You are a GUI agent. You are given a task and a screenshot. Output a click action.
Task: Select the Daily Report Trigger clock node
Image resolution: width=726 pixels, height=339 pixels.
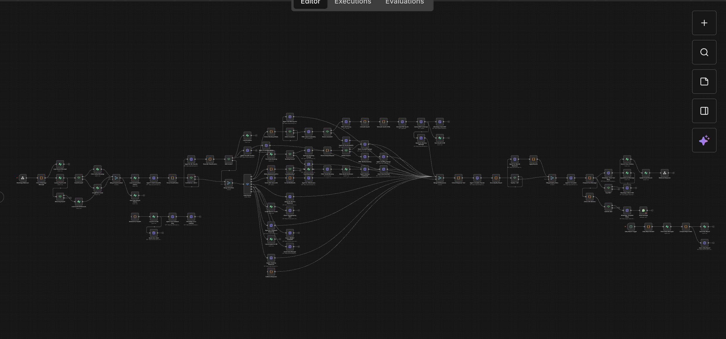coord(631,226)
